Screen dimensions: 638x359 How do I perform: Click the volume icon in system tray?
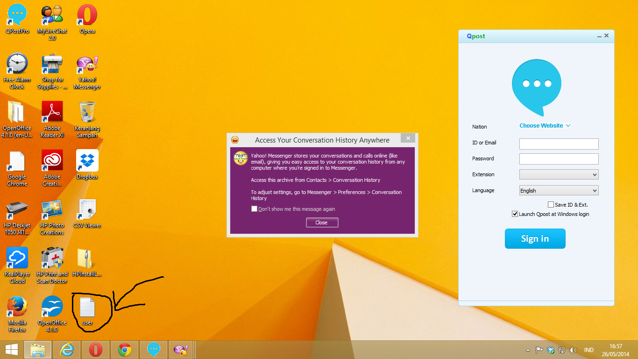(x=573, y=350)
